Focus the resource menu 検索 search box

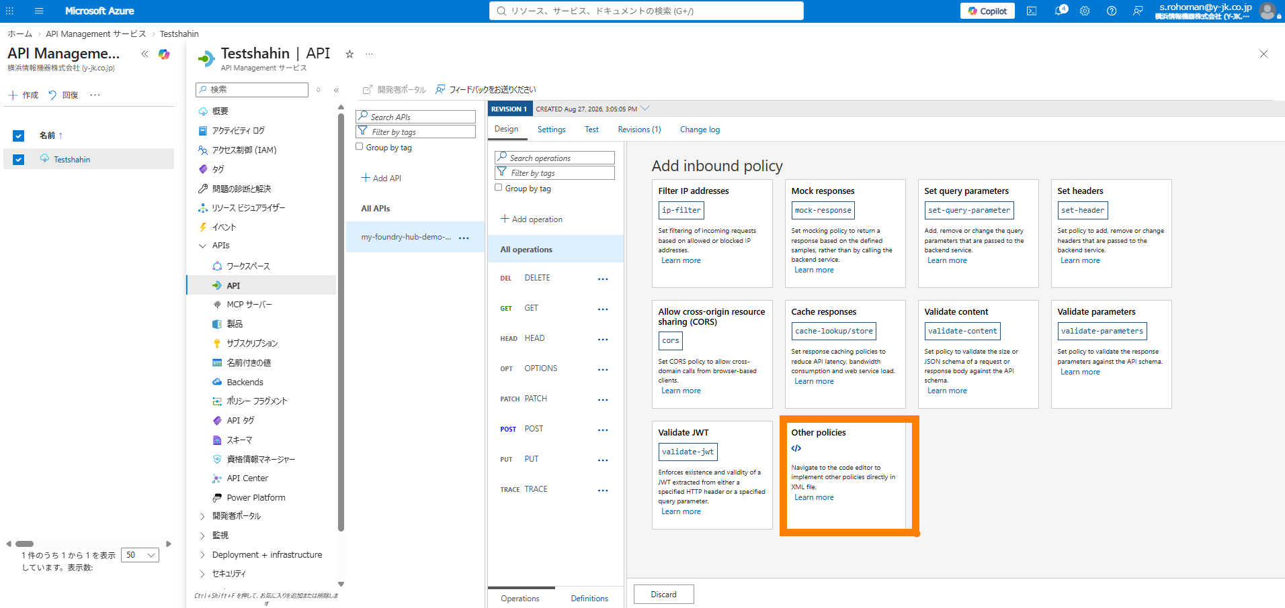click(252, 89)
